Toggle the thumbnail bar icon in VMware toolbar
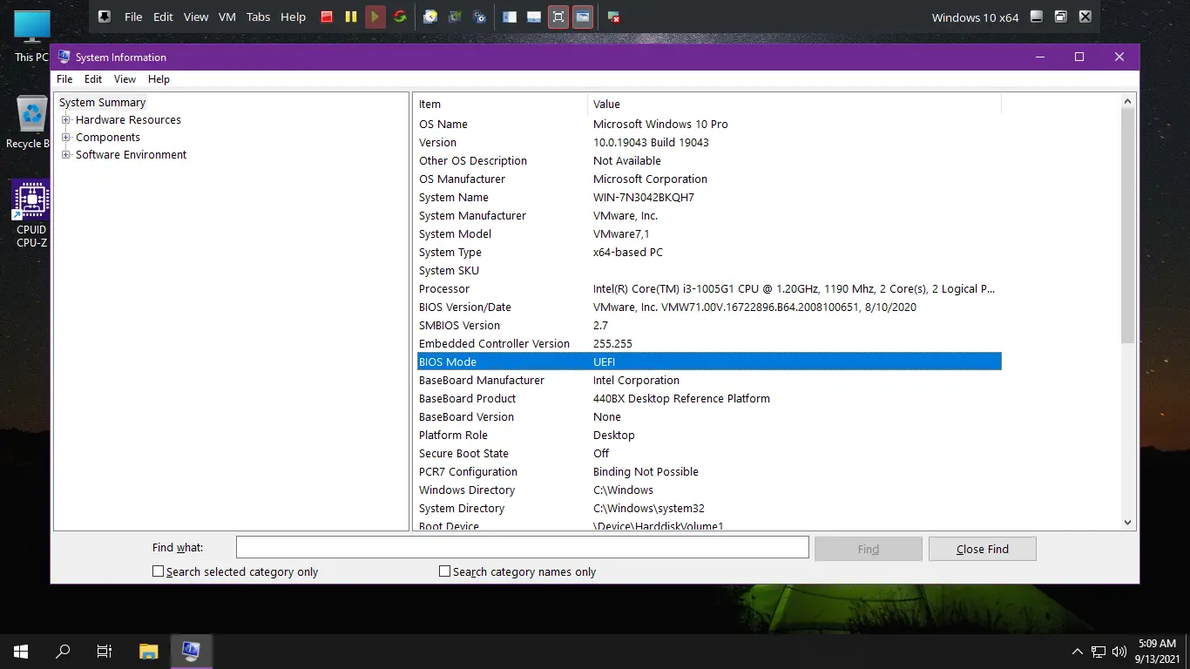Screen dimensions: 1190x669 (534, 17)
